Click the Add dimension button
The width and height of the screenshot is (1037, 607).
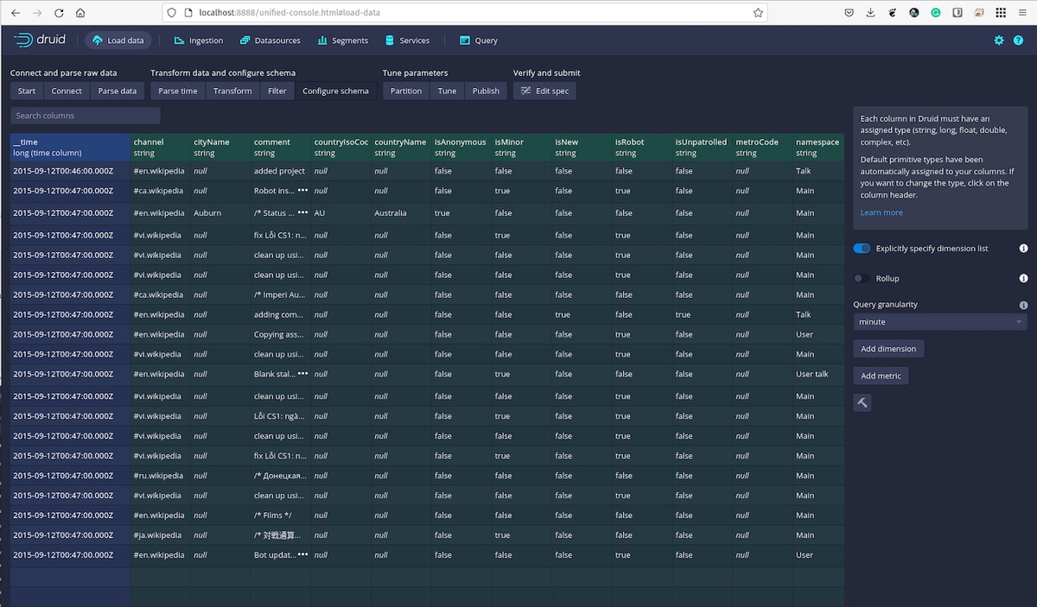(888, 348)
